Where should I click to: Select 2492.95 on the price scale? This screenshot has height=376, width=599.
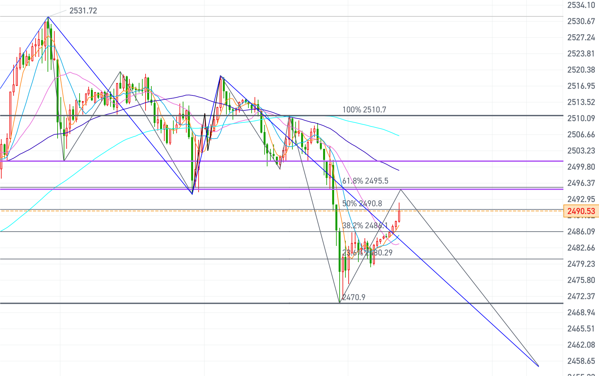(x=581, y=199)
